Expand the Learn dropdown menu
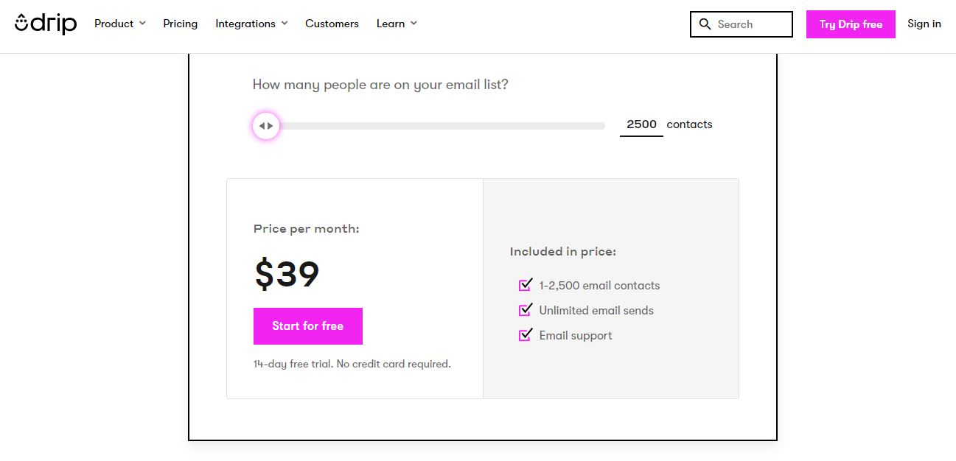The height and width of the screenshot is (461, 956). coord(397,24)
